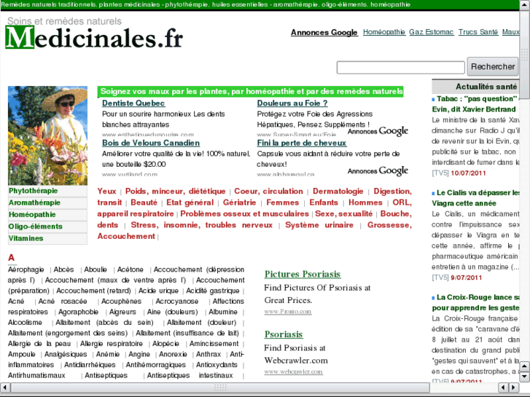
Task: Open the gardener woman photo
Action: coord(47,135)
